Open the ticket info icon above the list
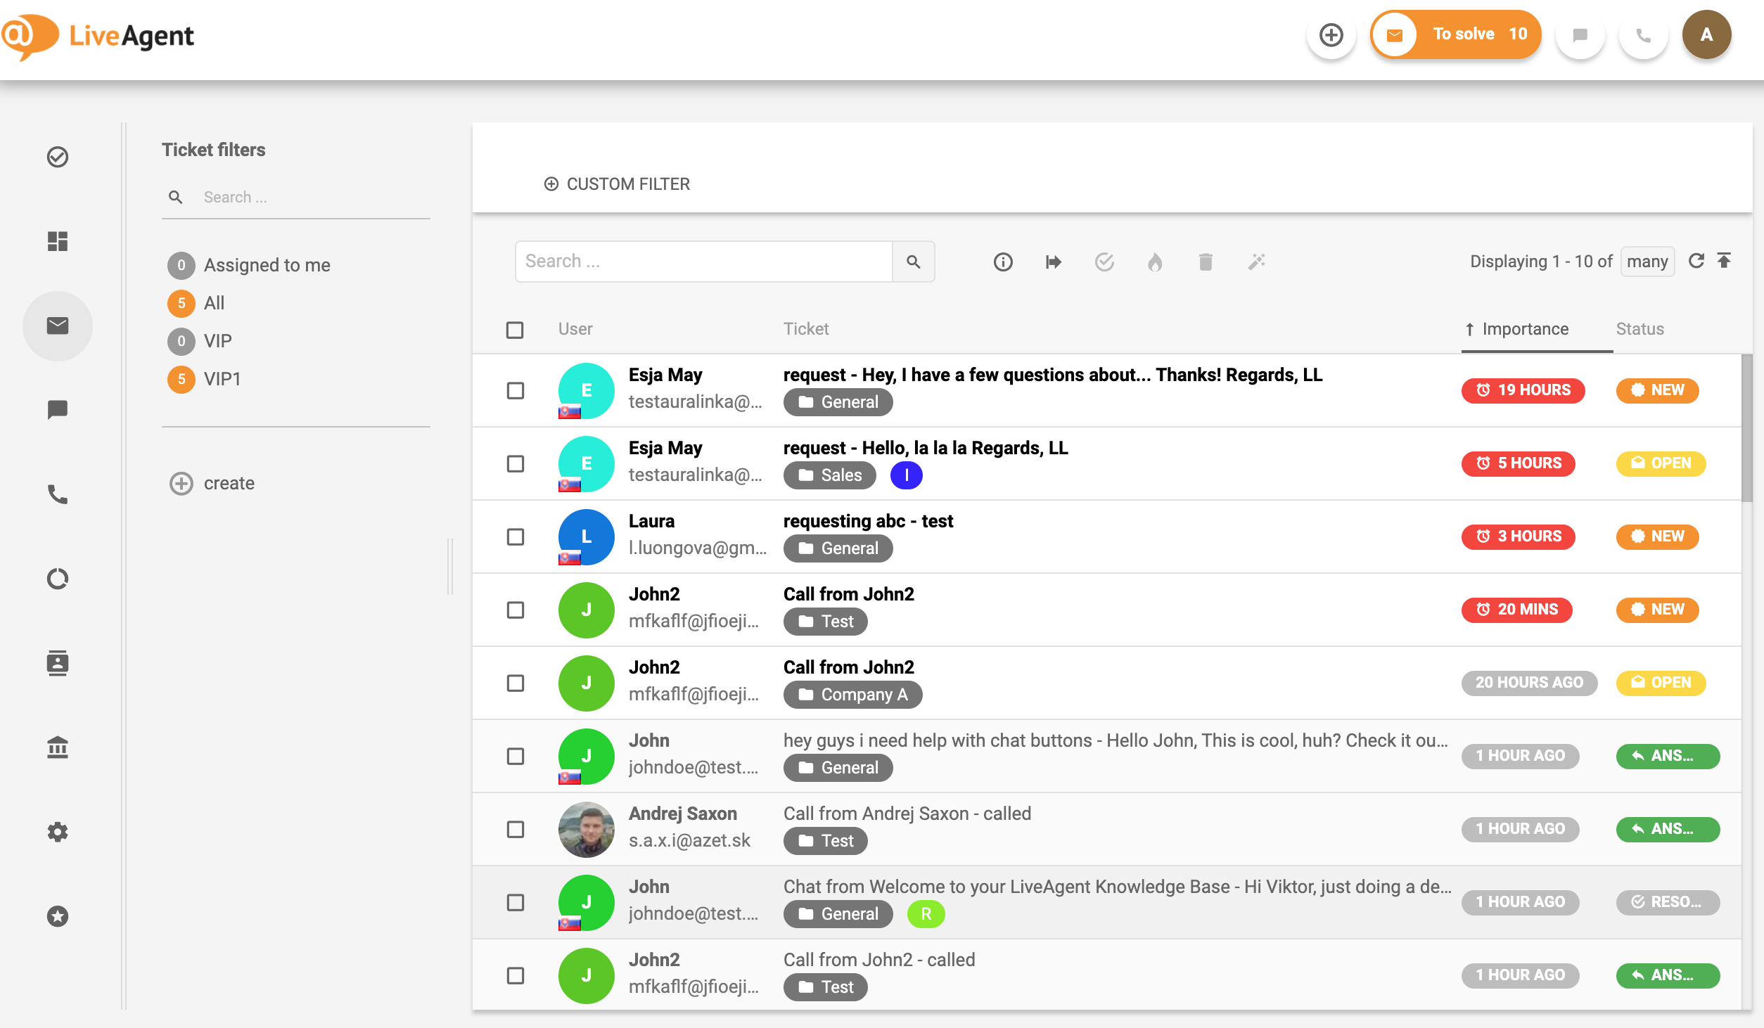 pyautogui.click(x=1003, y=262)
